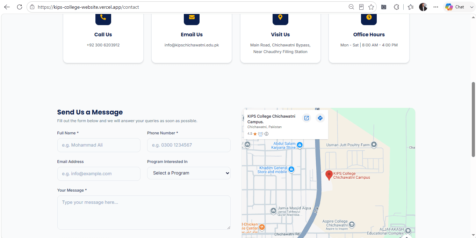The width and height of the screenshot is (476, 238).
Task: Open the browser profile avatar
Action: point(423,7)
